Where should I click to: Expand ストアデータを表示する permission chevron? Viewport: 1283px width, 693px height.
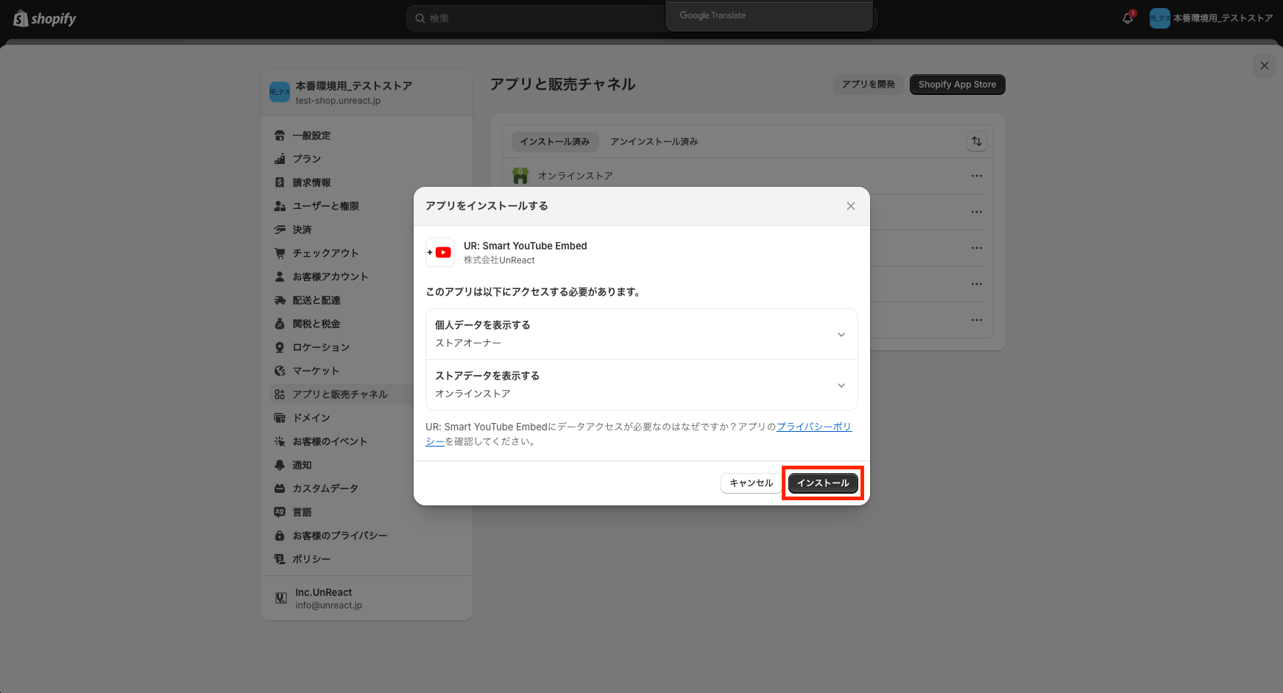click(x=841, y=385)
